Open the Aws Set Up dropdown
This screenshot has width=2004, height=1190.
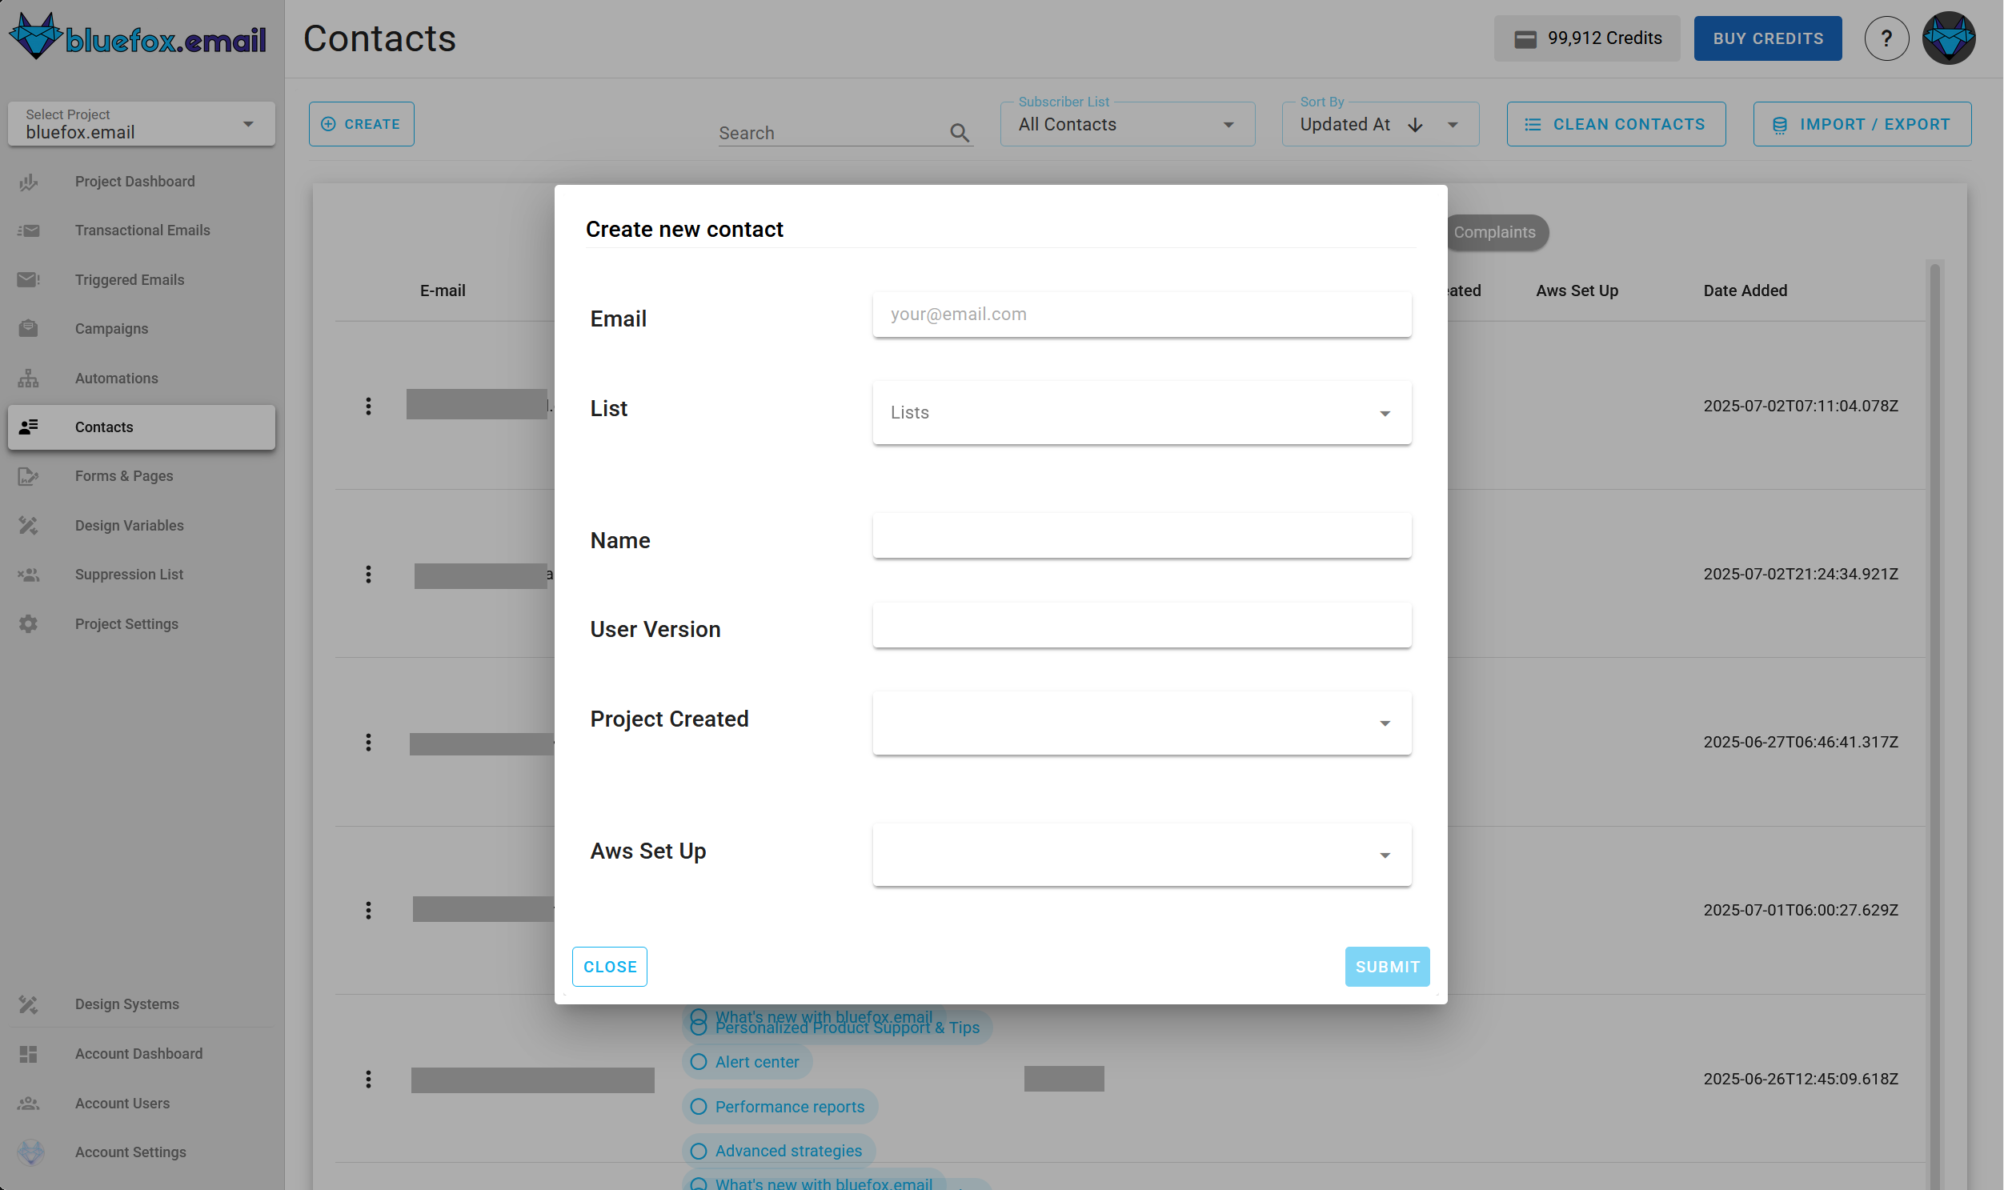point(1142,855)
